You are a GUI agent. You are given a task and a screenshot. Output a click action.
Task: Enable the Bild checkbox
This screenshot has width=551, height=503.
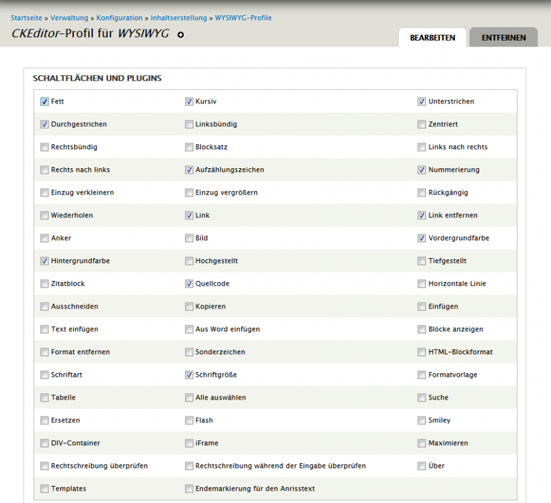tap(189, 238)
